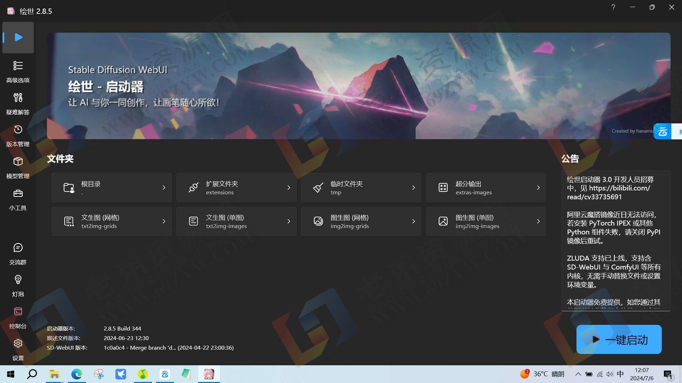Click the 灯泡 lightbulb sidebar item

coord(18,285)
